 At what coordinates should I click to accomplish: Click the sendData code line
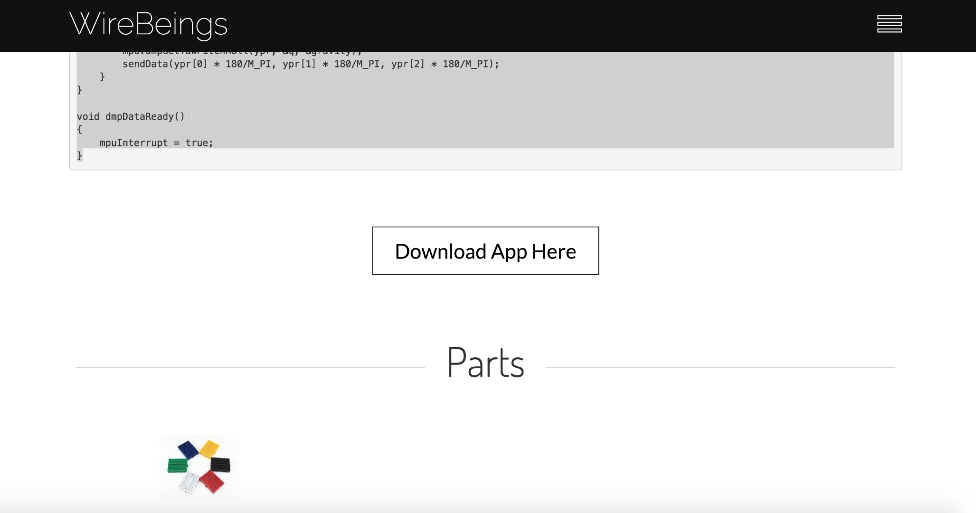pyautogui.click(x=311, y=64)
